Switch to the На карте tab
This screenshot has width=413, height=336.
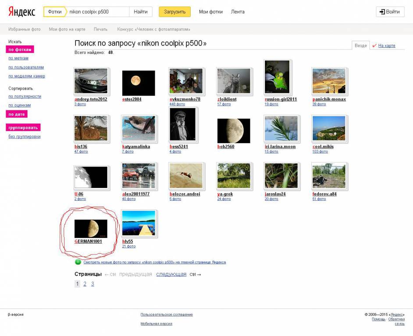pos(386,46)
